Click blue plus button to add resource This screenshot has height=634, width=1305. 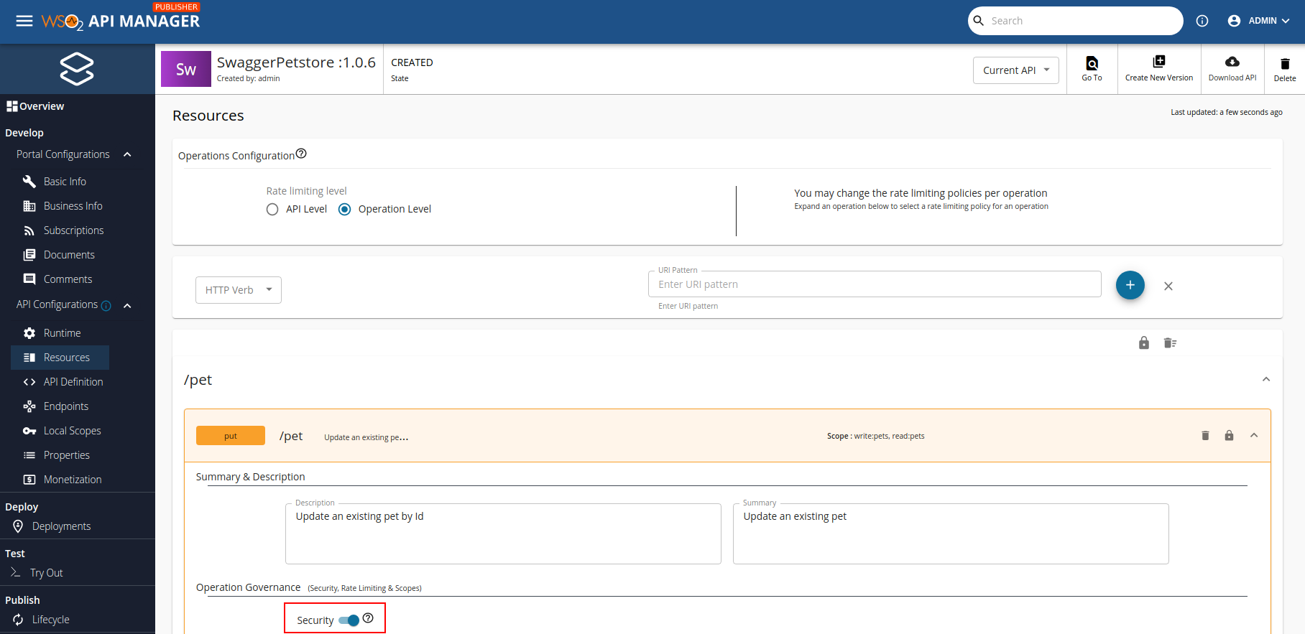coord(1130,285)
